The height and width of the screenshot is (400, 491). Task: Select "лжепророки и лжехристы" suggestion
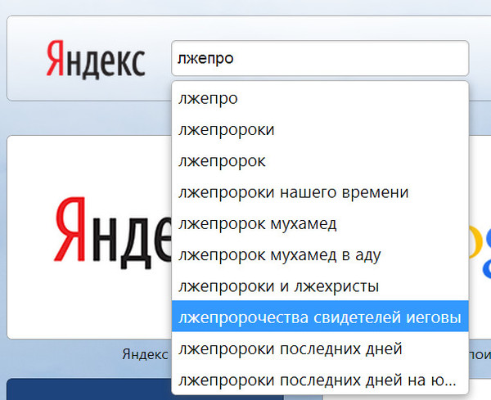tap(320, 286)
